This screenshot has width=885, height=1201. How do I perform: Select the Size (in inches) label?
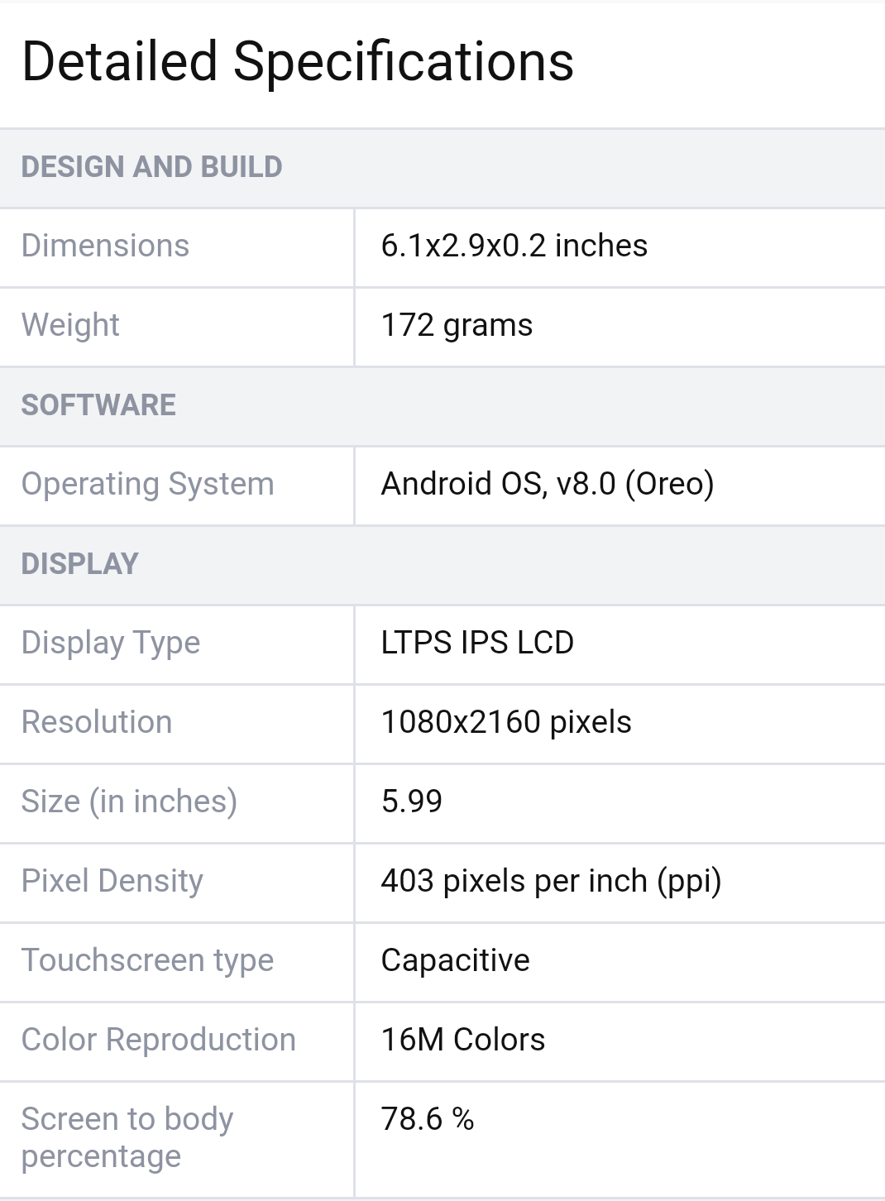[130, 801]
